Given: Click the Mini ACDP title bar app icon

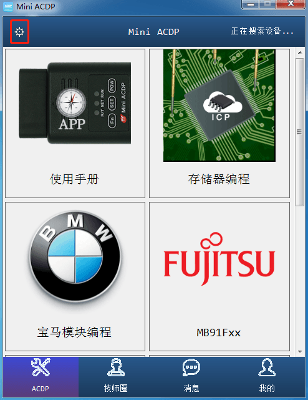Looking at the screenshot, I should click(8, 6).
